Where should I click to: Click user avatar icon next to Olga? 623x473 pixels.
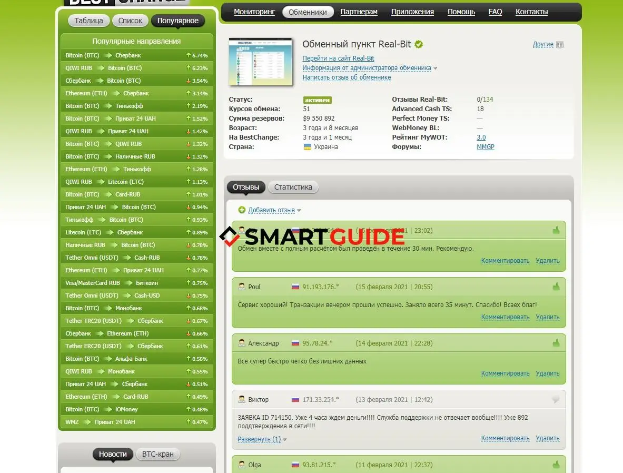coord(242,465)
